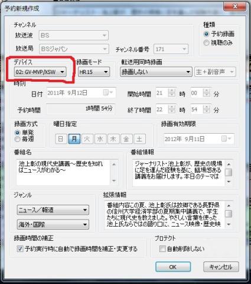Click the 拡張情報 scrollbar thumb
The width and height of the screenshot is (251, 284).
(x=229, y=214)
